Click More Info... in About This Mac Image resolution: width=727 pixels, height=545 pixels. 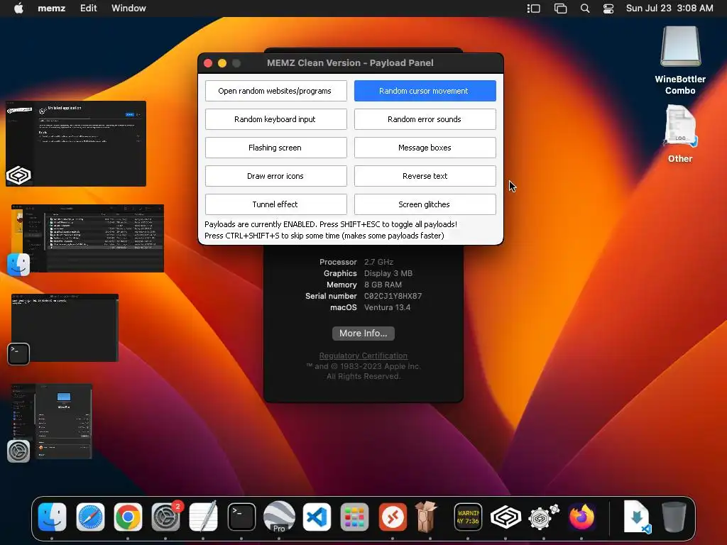[x=363, y=334]
